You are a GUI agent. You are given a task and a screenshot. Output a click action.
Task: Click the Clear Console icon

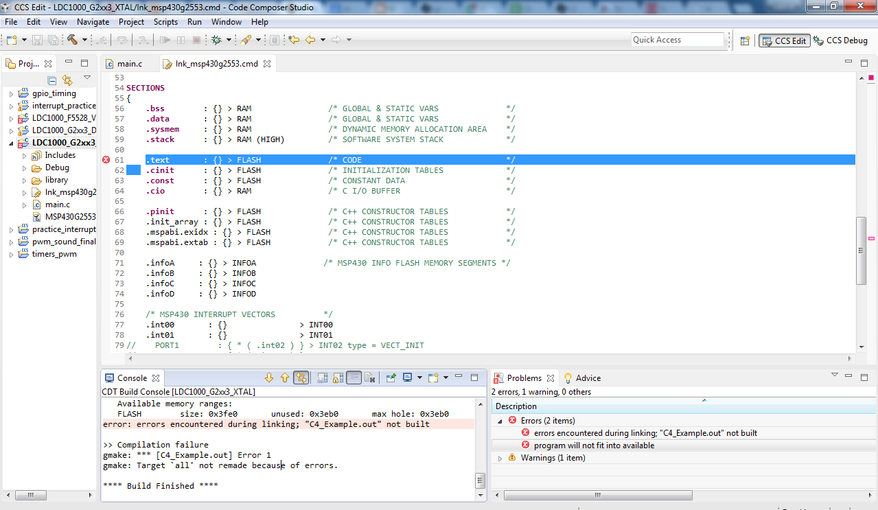[x=369, y=378]
